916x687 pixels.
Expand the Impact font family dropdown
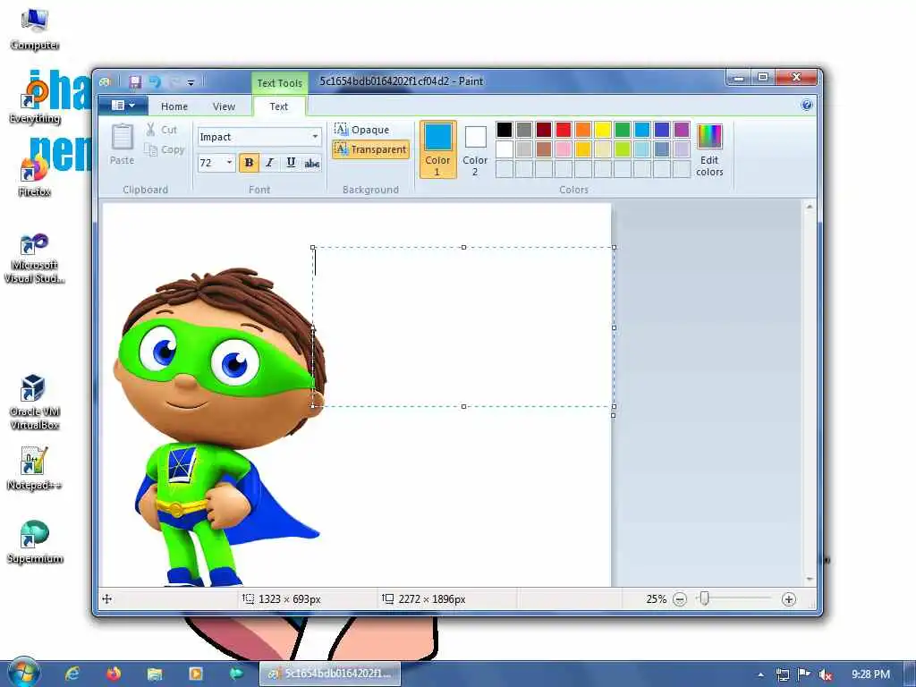(315, 137)
